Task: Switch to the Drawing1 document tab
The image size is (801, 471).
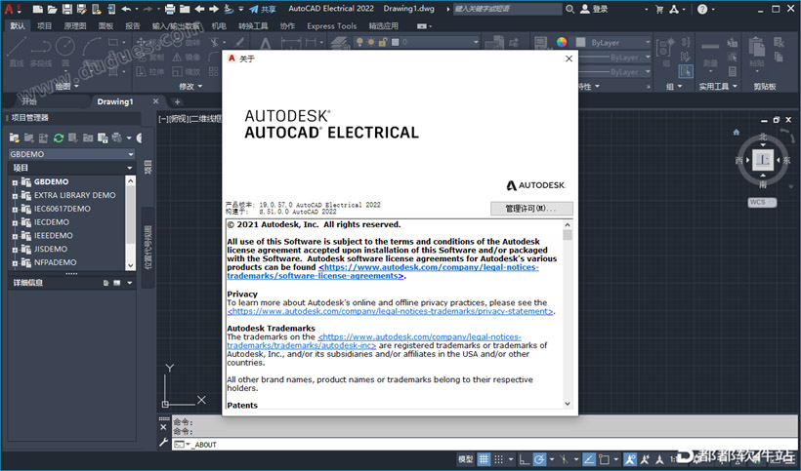Action: 115,101
